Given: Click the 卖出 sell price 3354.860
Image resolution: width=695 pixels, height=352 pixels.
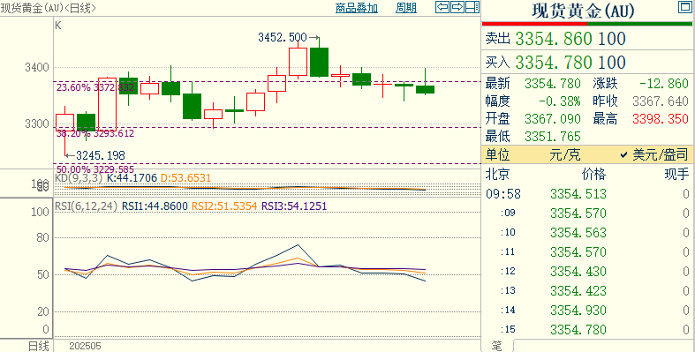Looking at the screenshot, I should point(554,39).
